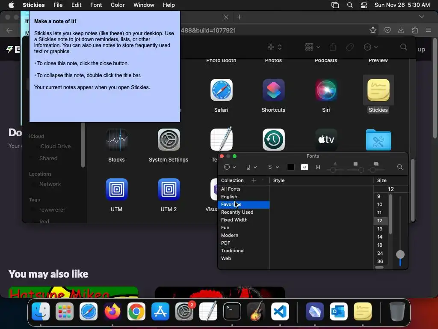Open the strikethrough style dropdown in Fonts

[273, 167]
